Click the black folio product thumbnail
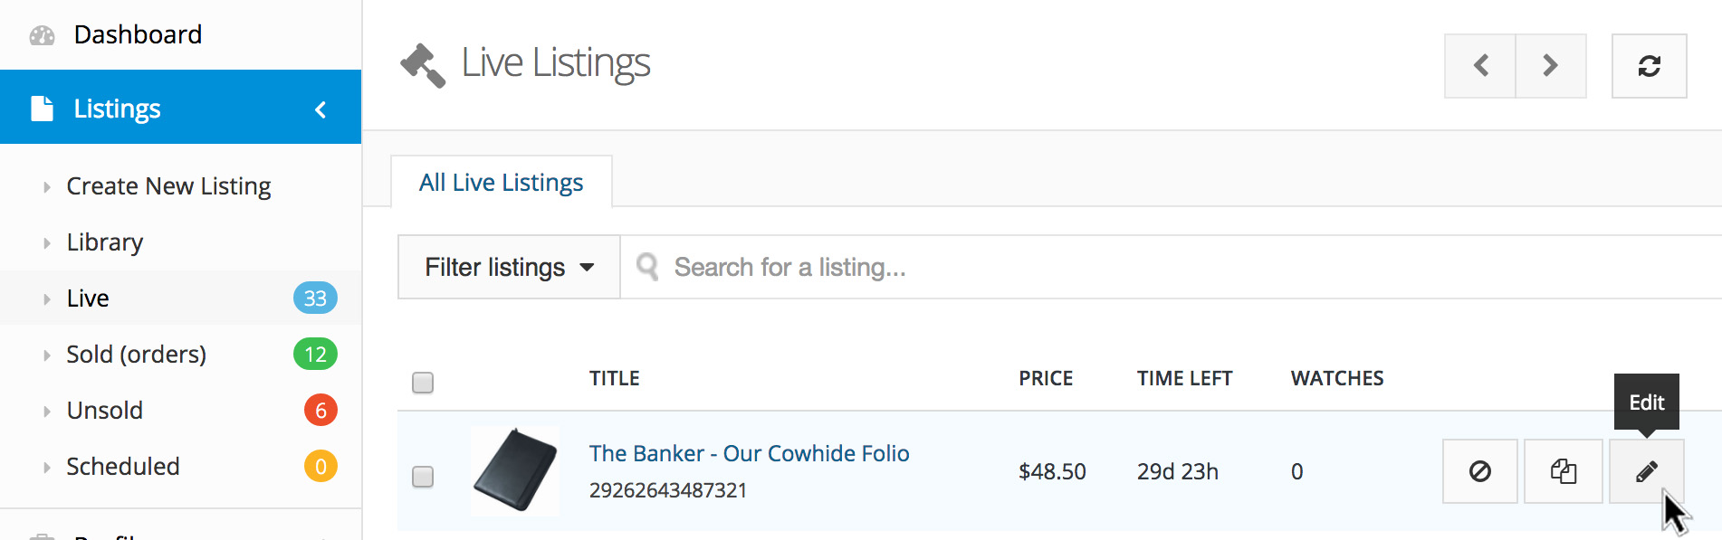Viewport: 1722px width, 540px height. tap(515, 471)
